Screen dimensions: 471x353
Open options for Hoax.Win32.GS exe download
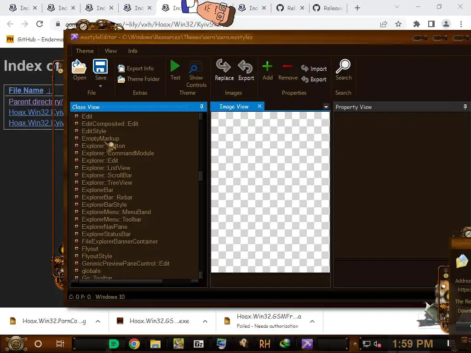pos(205,321)
